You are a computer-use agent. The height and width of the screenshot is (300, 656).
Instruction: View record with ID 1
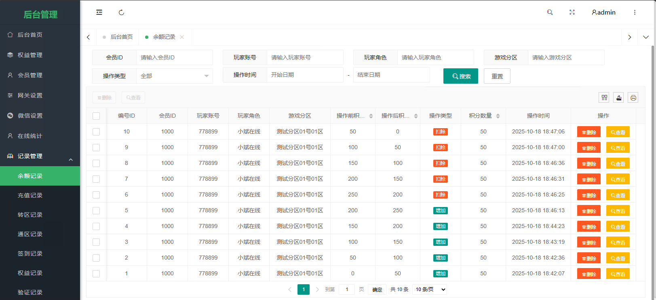pos(618,274)
